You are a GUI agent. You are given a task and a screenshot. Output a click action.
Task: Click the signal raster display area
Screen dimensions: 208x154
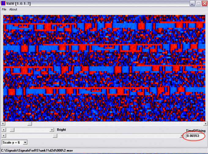[x=104, y=68]
